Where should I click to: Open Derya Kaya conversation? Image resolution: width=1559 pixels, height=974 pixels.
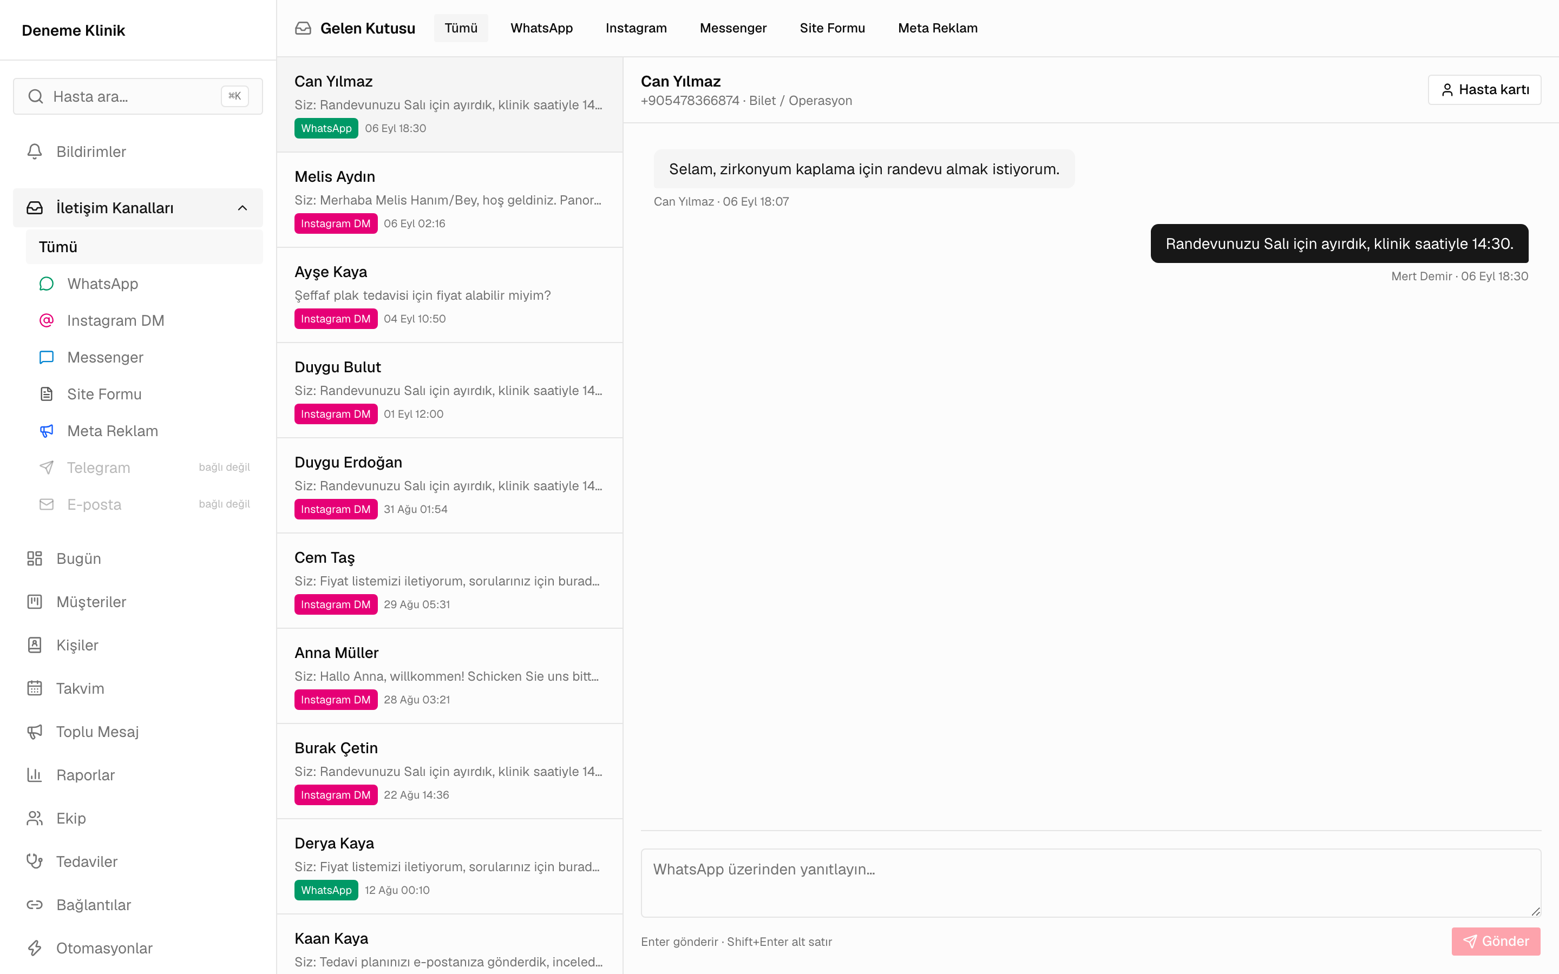[450, 866]
